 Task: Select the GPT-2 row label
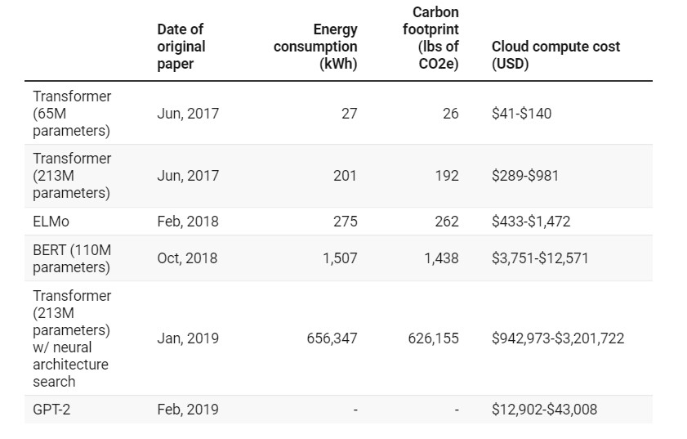pos(51,410)
